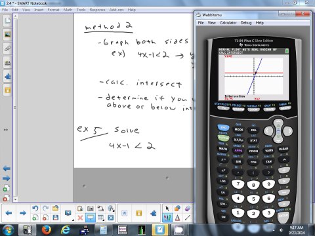
Task: Open the Gallery sidebar tab
Action: (x=7, y=35)
